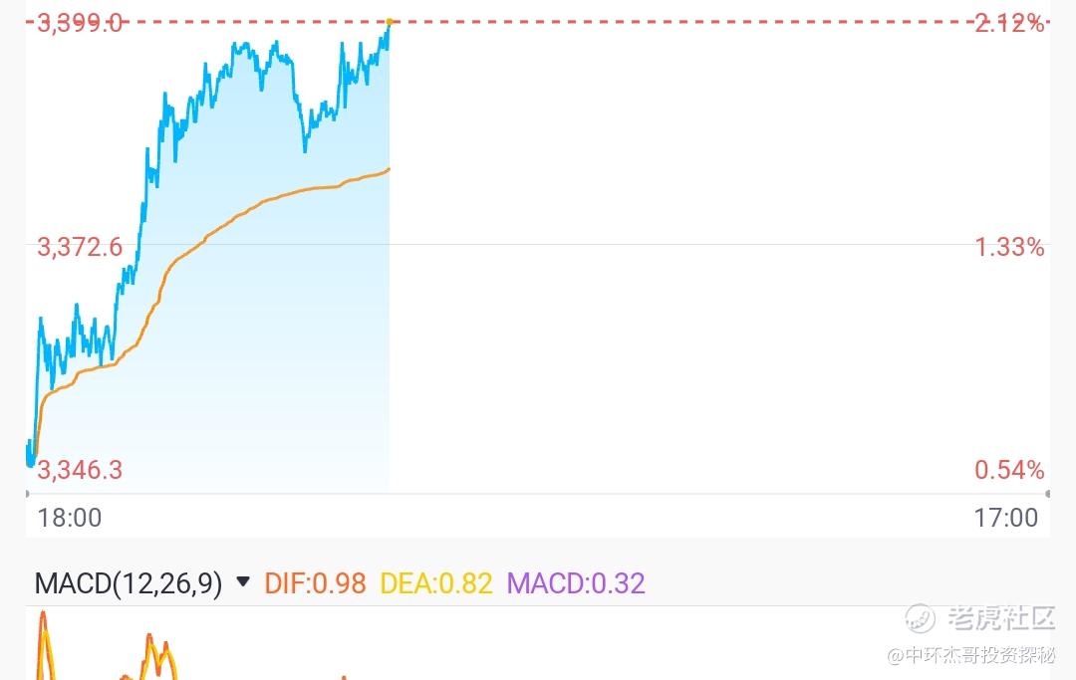Open the MACD indicator dropdown arrow
This screenshot has width=1076, height=680.
(x=242, y=582)
